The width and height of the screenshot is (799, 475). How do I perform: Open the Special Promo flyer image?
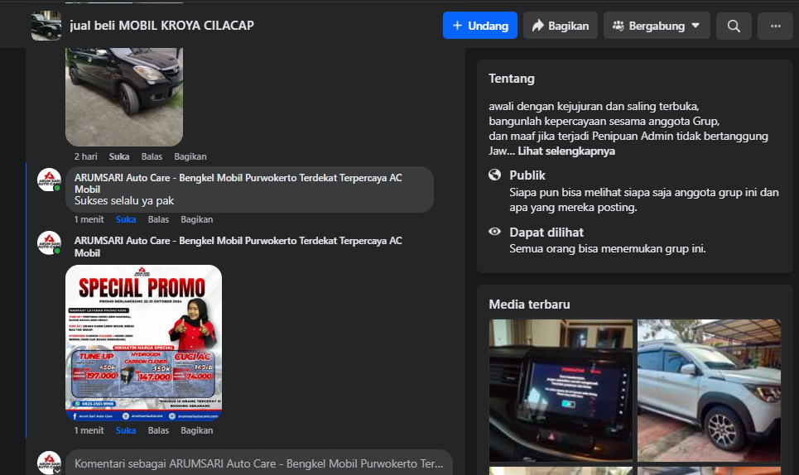point(144,343)
